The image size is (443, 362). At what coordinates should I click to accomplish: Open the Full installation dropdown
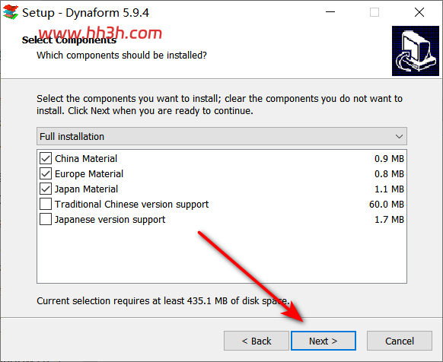pyautogui.click(x=221, y=136)
